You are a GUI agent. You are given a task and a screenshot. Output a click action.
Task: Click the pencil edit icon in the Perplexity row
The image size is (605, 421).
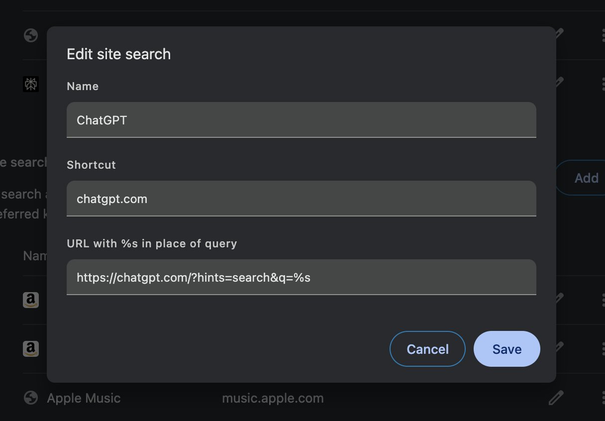coord(559,82)
